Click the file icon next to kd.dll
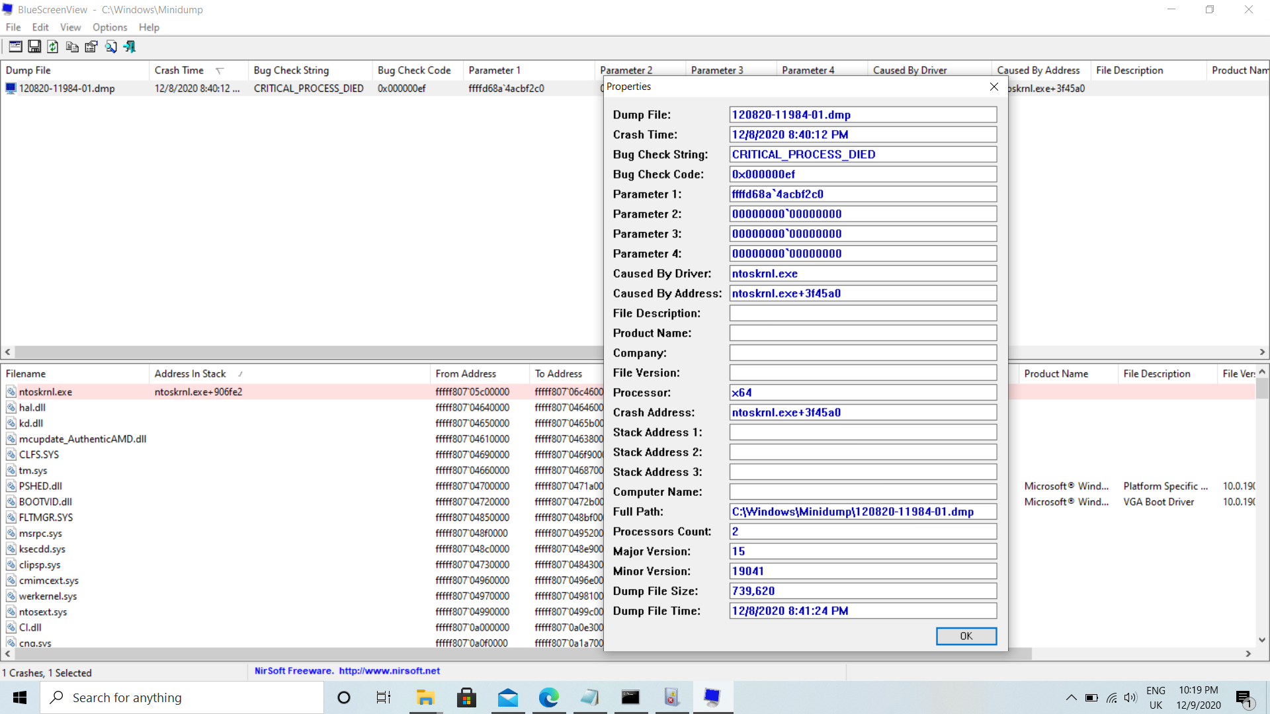Image resolution: width=1270 pixels, height=714 pixels. coord(11,424)
